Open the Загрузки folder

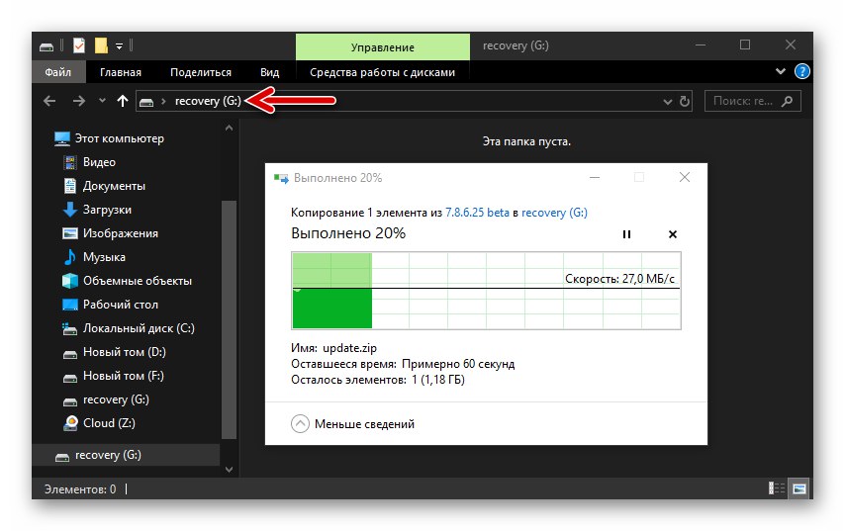pyautogui.click(x=107, y=210)
